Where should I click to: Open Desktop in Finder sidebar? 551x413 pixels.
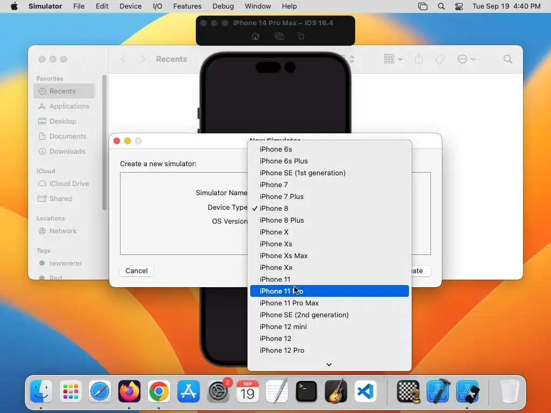tap(65, 121)
